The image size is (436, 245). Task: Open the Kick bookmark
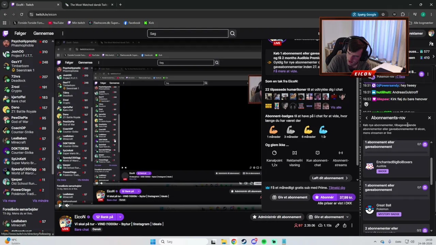coord(149,23)
